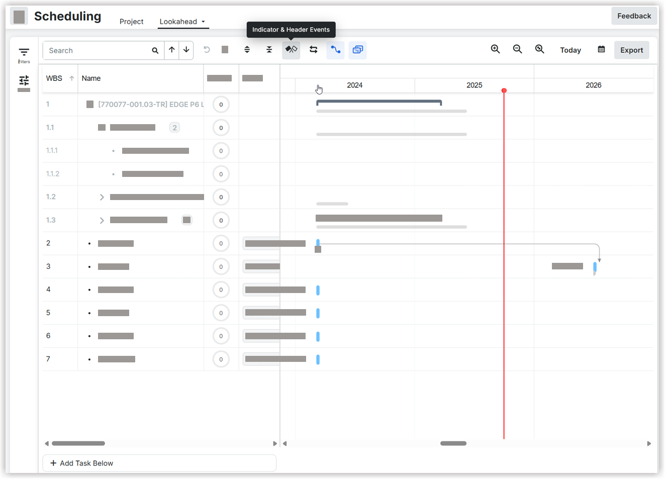The height and width of the screenshot is (479, 665).
Task: Toggle the Indicator & Header Events flags icon
Action: click(291, 49)
